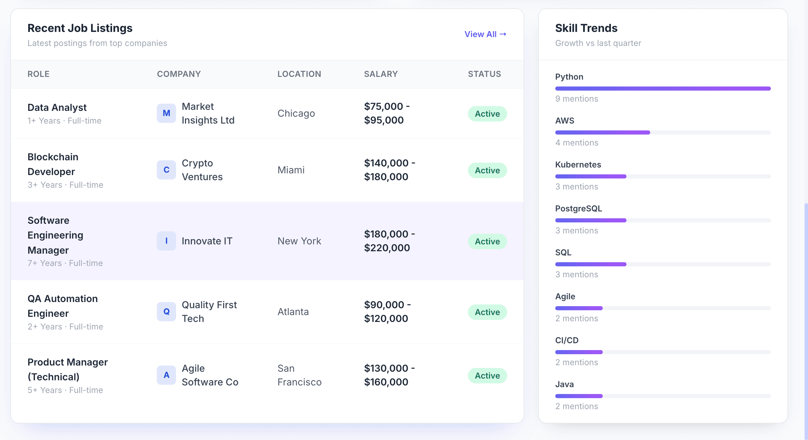The image size is (808, 440).
Task: Click the Miami location cell
Action: [291, 170]
